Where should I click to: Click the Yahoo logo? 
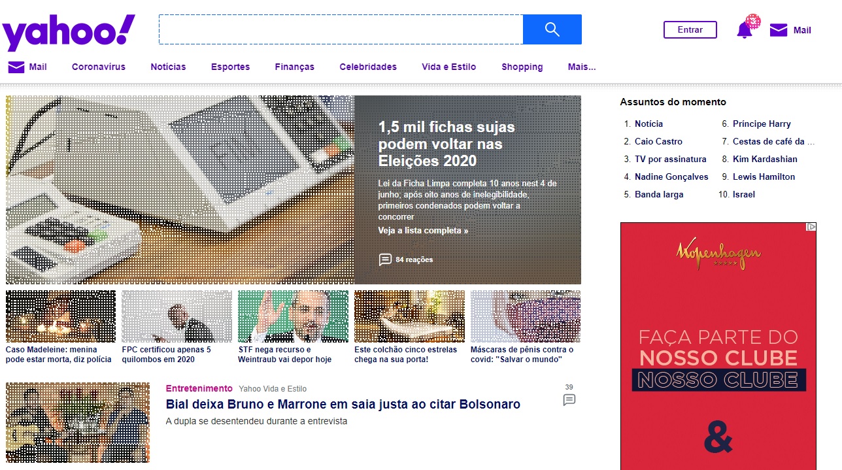69,33
